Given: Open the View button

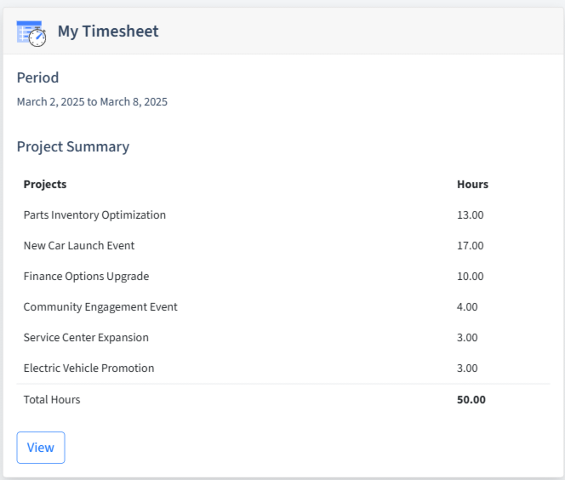Looking at the screenshot, I should [x=41, y=448].
